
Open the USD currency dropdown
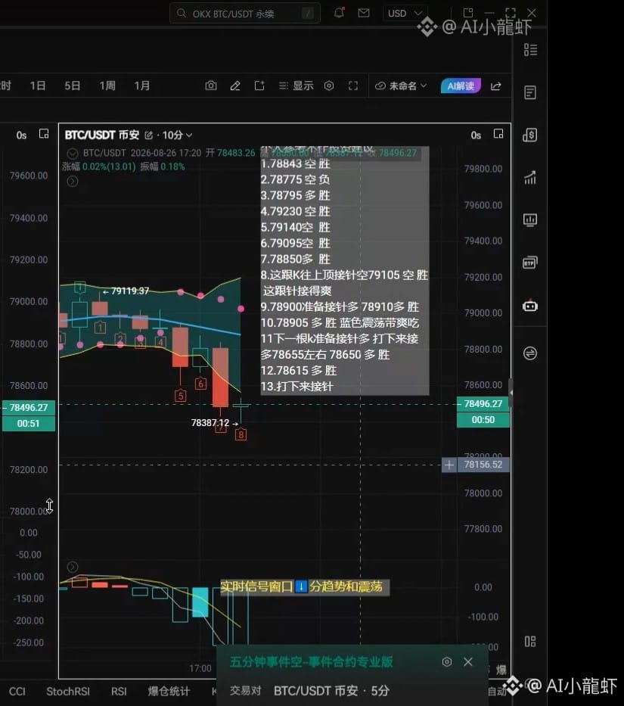point(405,14)
